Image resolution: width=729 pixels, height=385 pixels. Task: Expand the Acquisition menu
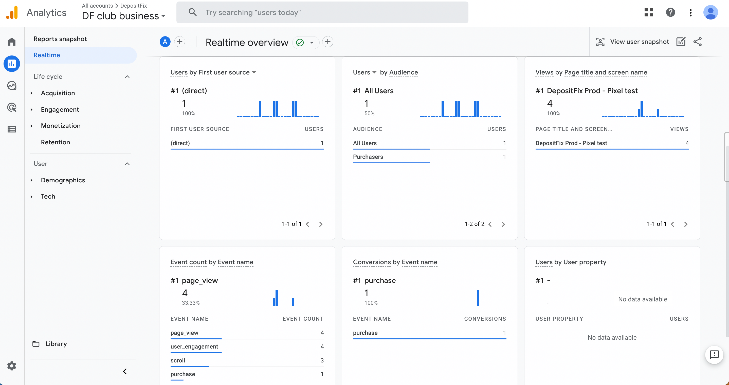[31, 93]
